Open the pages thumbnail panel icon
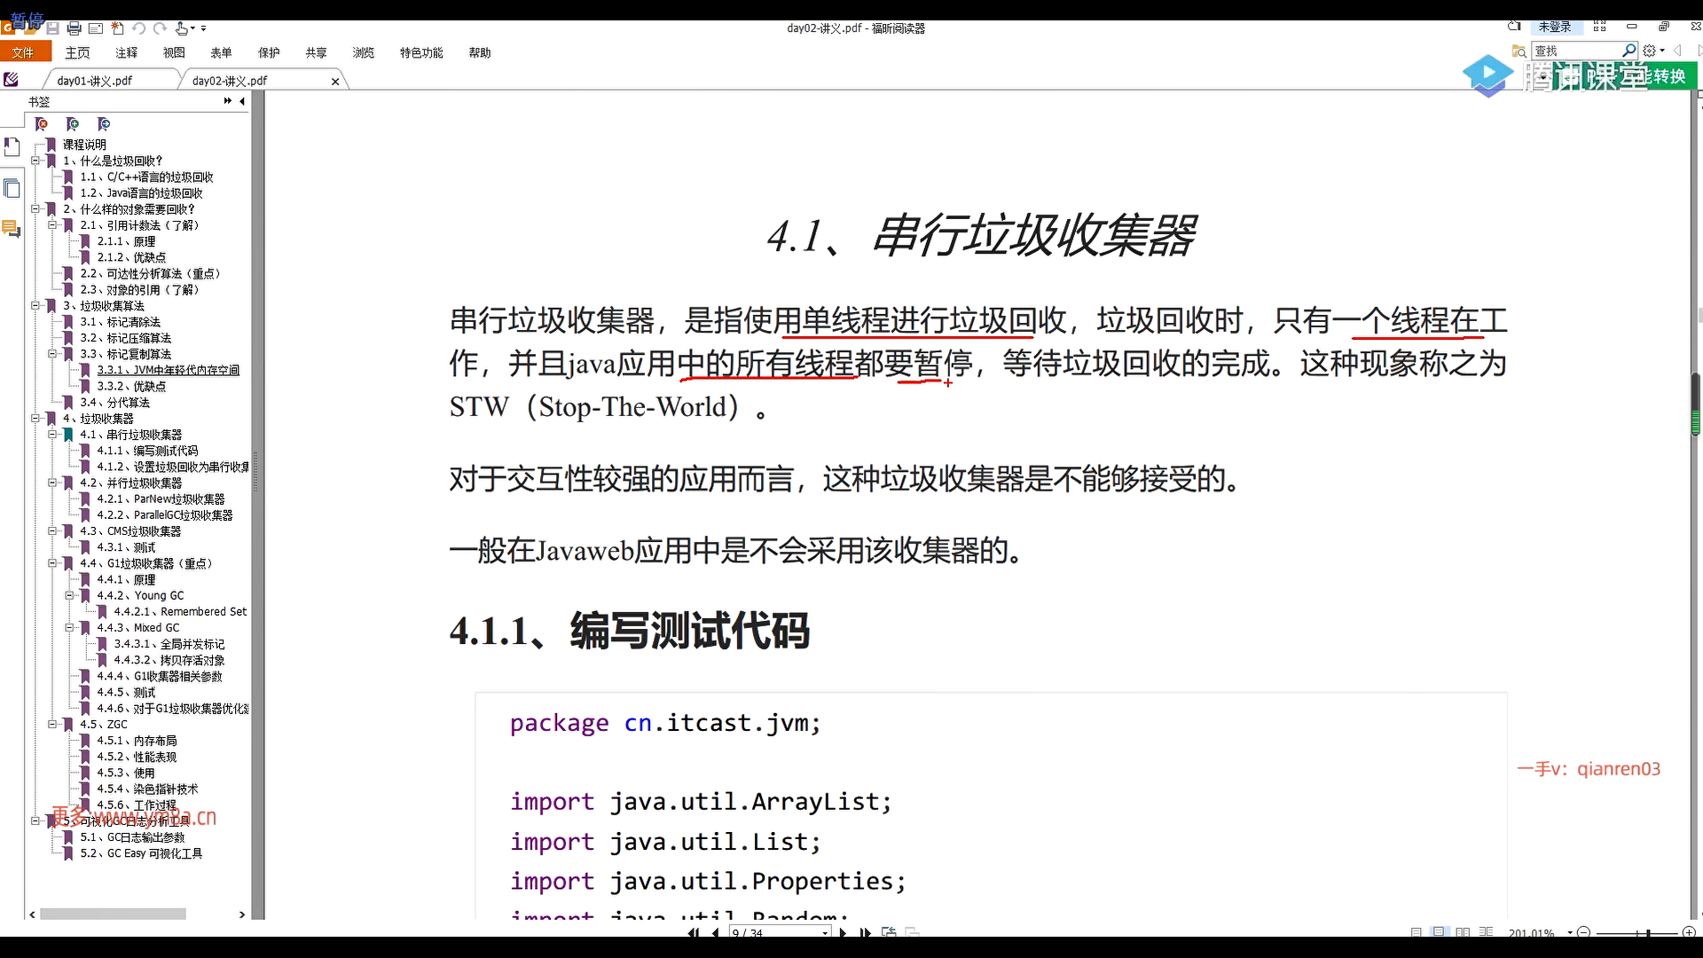 tap(12, 188)
